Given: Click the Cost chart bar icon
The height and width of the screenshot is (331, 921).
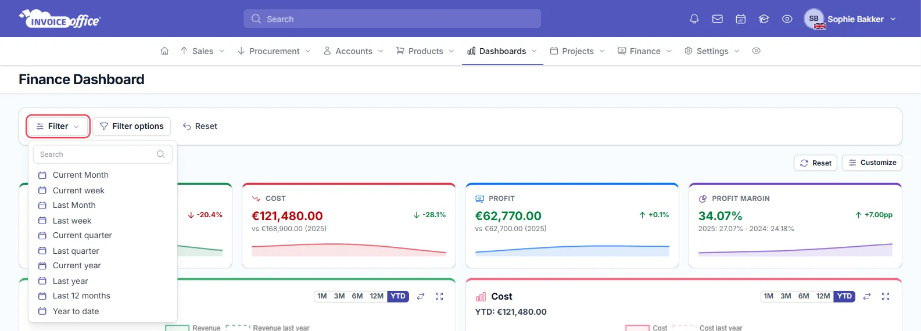Looking at the screenshot, I should tap(481, 297).
